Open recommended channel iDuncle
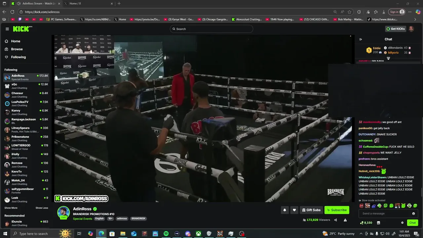 point(26,223)
